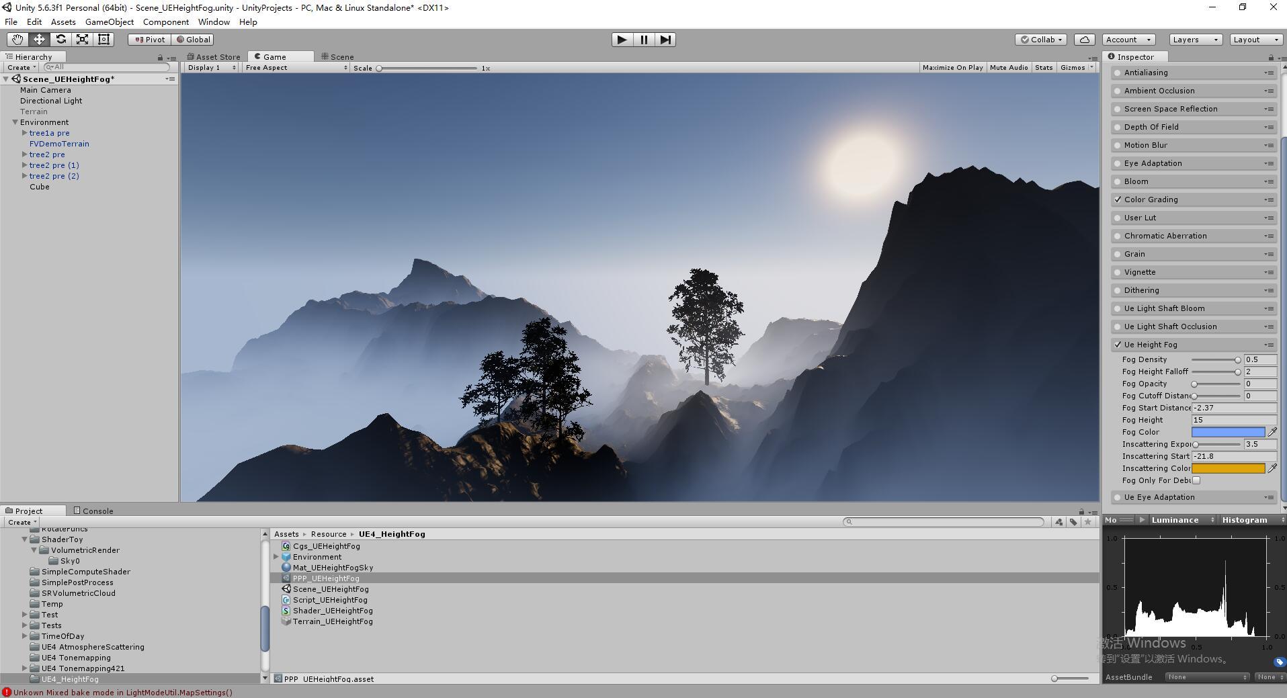1287x698 pixels.
Task: Enable the Antialiasing post-processing effect
Action: [1118, 73]
